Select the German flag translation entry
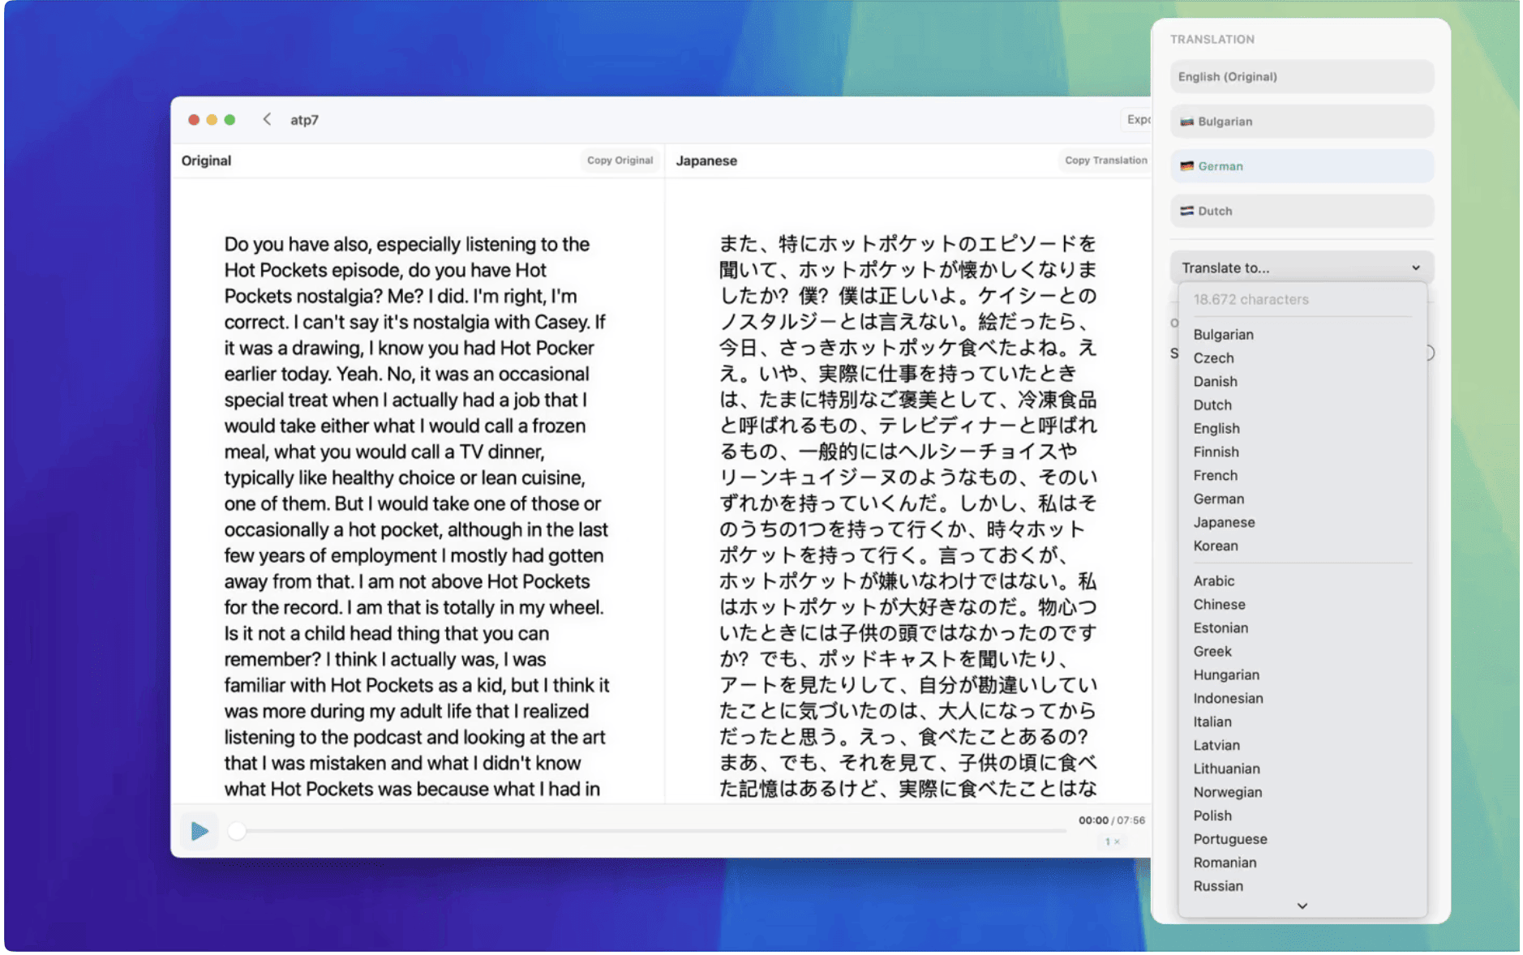 (x=1301, y=166)
